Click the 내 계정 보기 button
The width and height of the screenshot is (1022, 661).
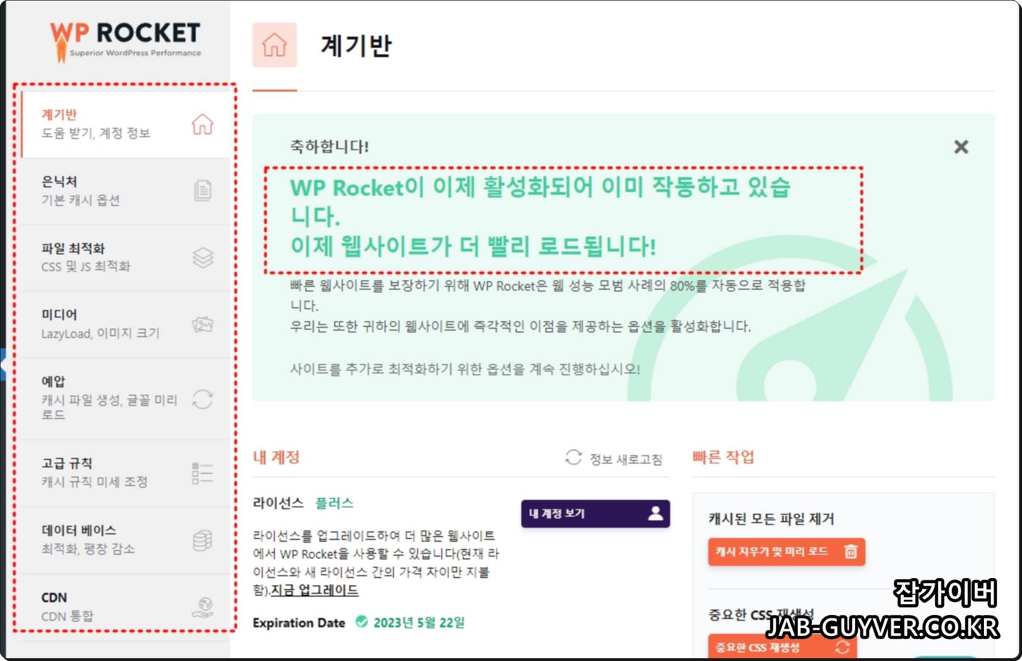[x=595, y=513]
